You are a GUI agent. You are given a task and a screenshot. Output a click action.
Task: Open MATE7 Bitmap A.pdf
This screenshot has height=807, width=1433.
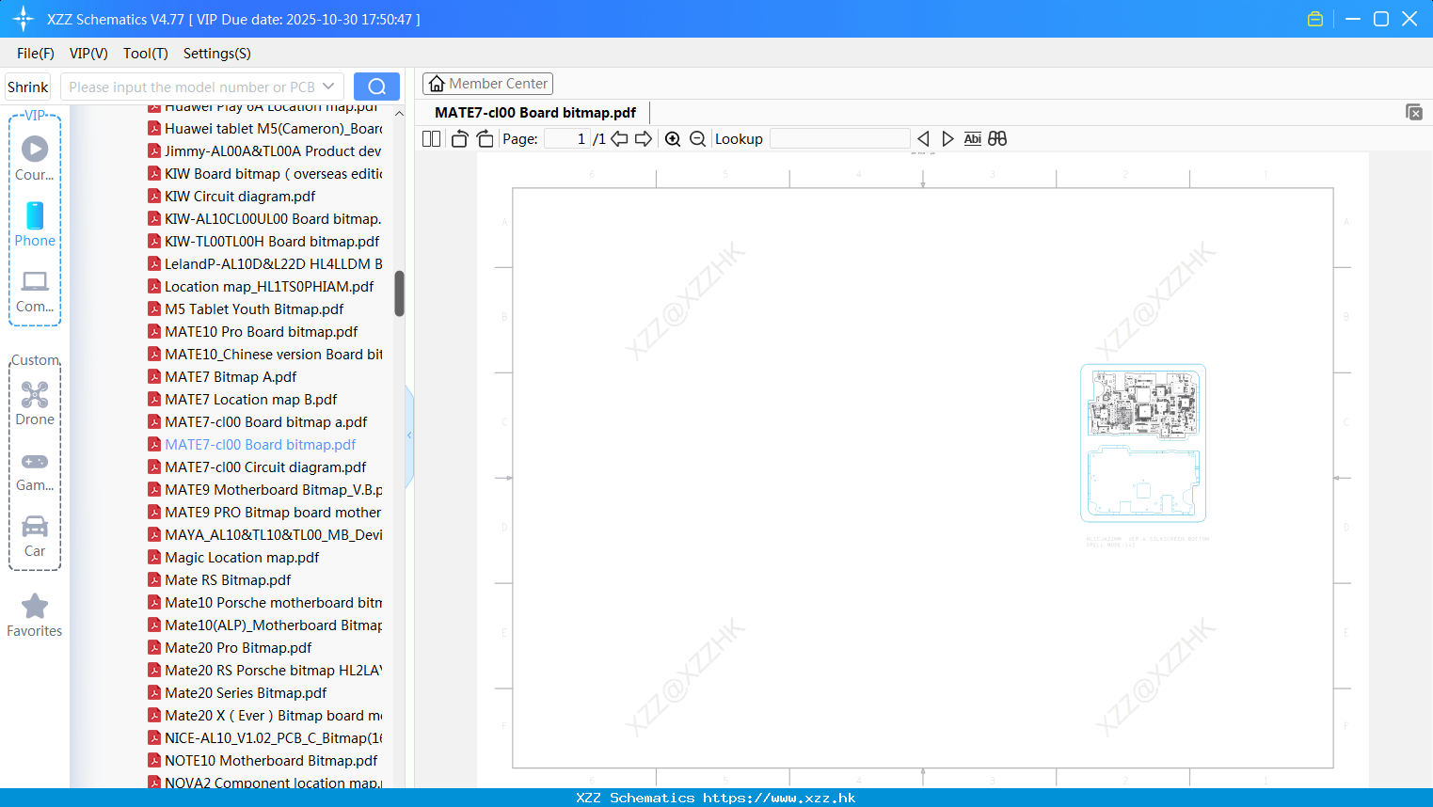click(x=231, y=377)
